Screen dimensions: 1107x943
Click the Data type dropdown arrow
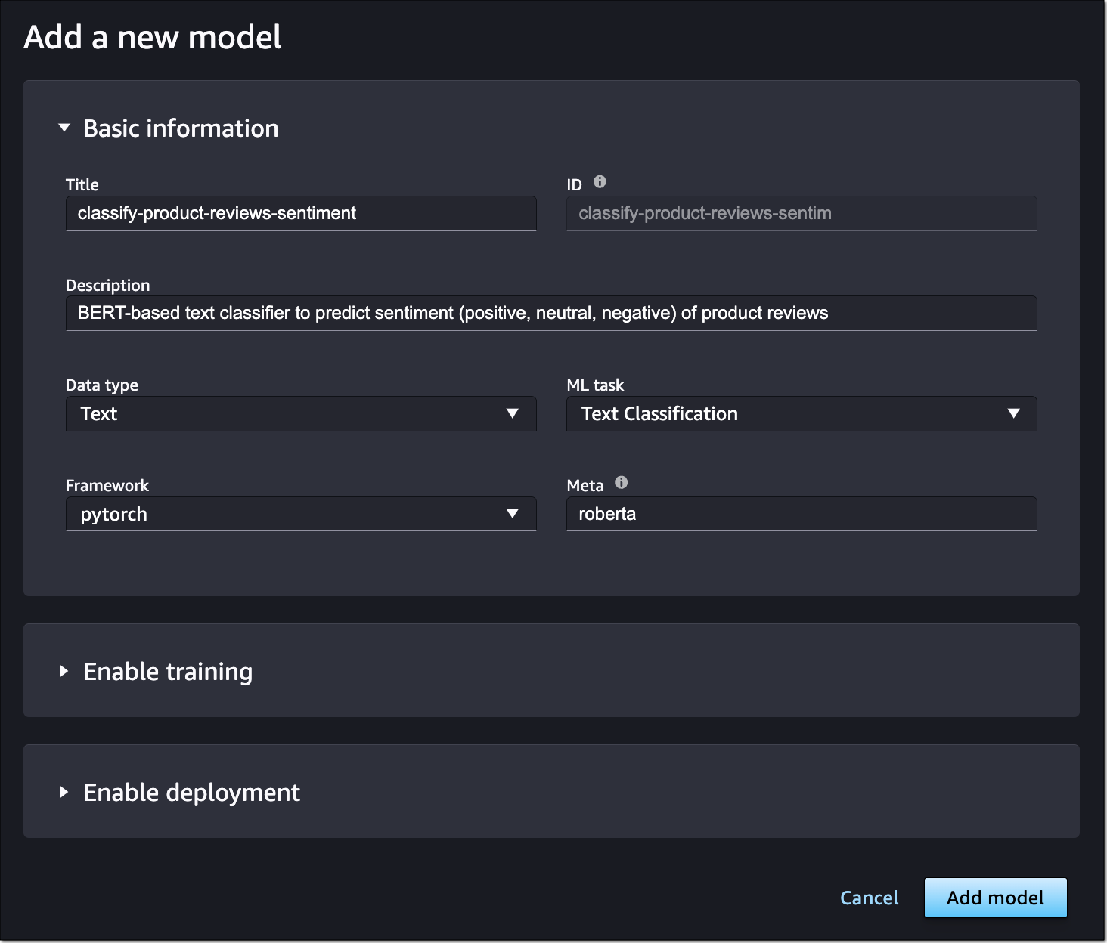(x=513, y=413)
